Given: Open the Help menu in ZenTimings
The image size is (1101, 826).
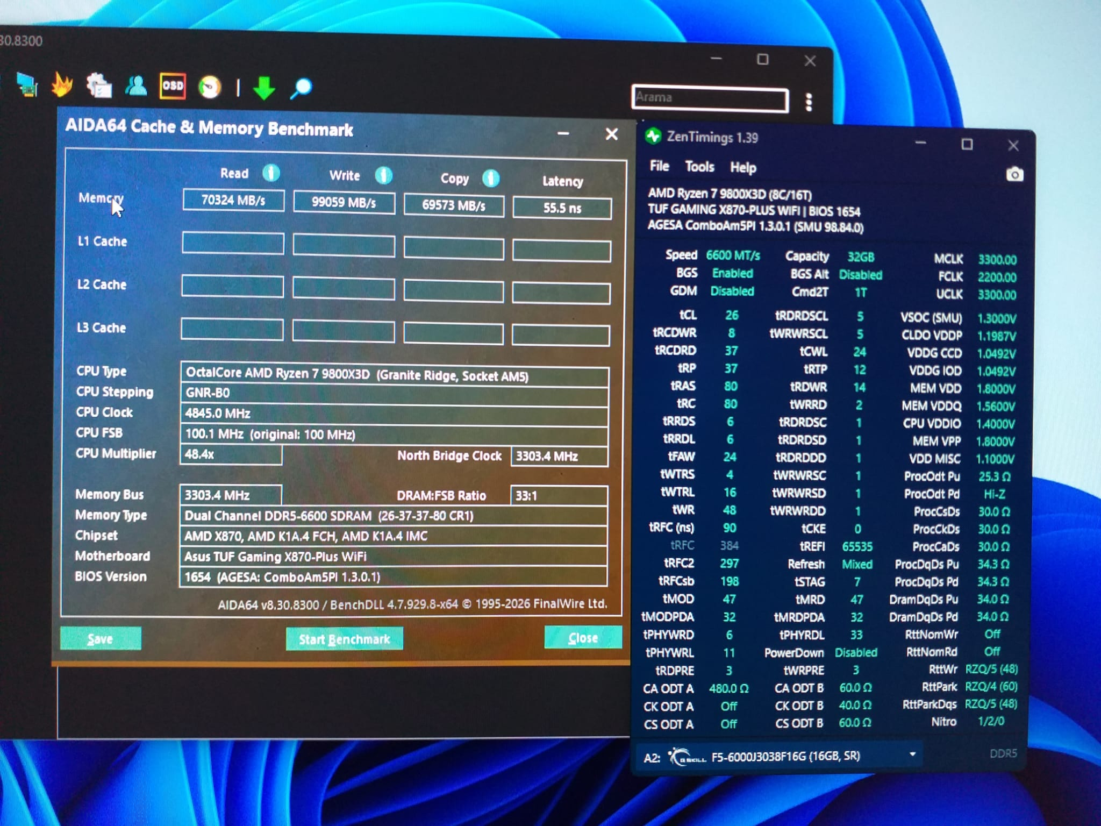Looking at the screenshot, I should click(x=743, y=168).
